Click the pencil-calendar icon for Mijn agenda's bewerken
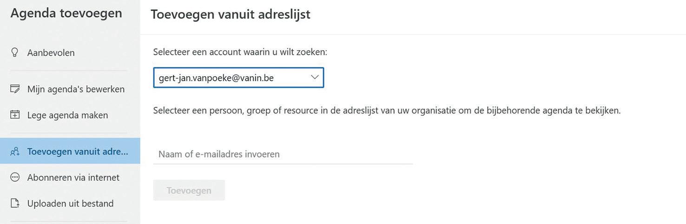This screenshot has width=686, height=224. (x=15, y=89)
